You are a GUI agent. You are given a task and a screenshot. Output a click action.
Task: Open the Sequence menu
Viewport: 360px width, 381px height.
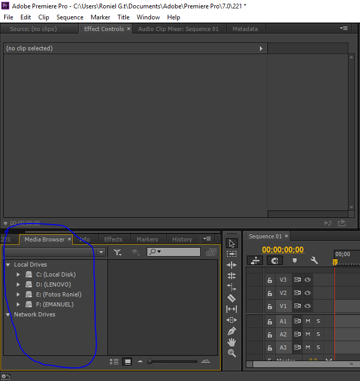(x=70, y=17)
